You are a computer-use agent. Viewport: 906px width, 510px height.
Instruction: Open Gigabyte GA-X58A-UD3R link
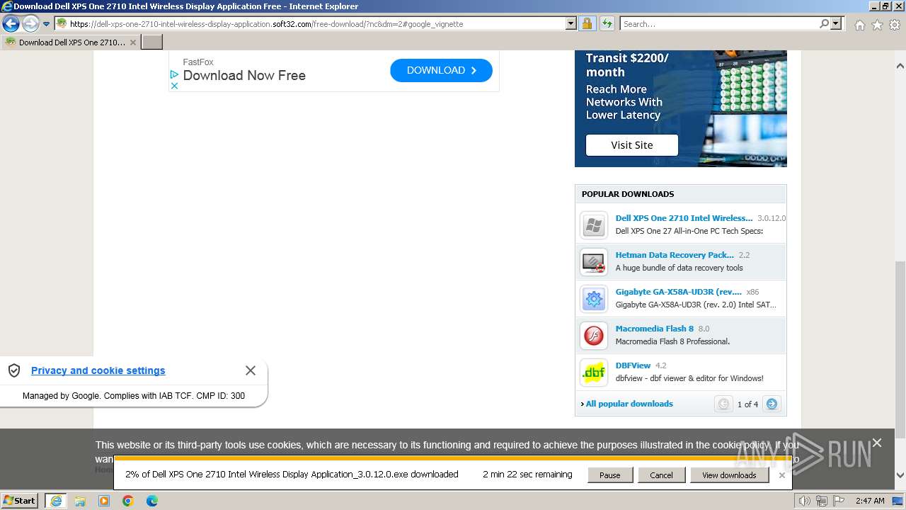[678, 292]
